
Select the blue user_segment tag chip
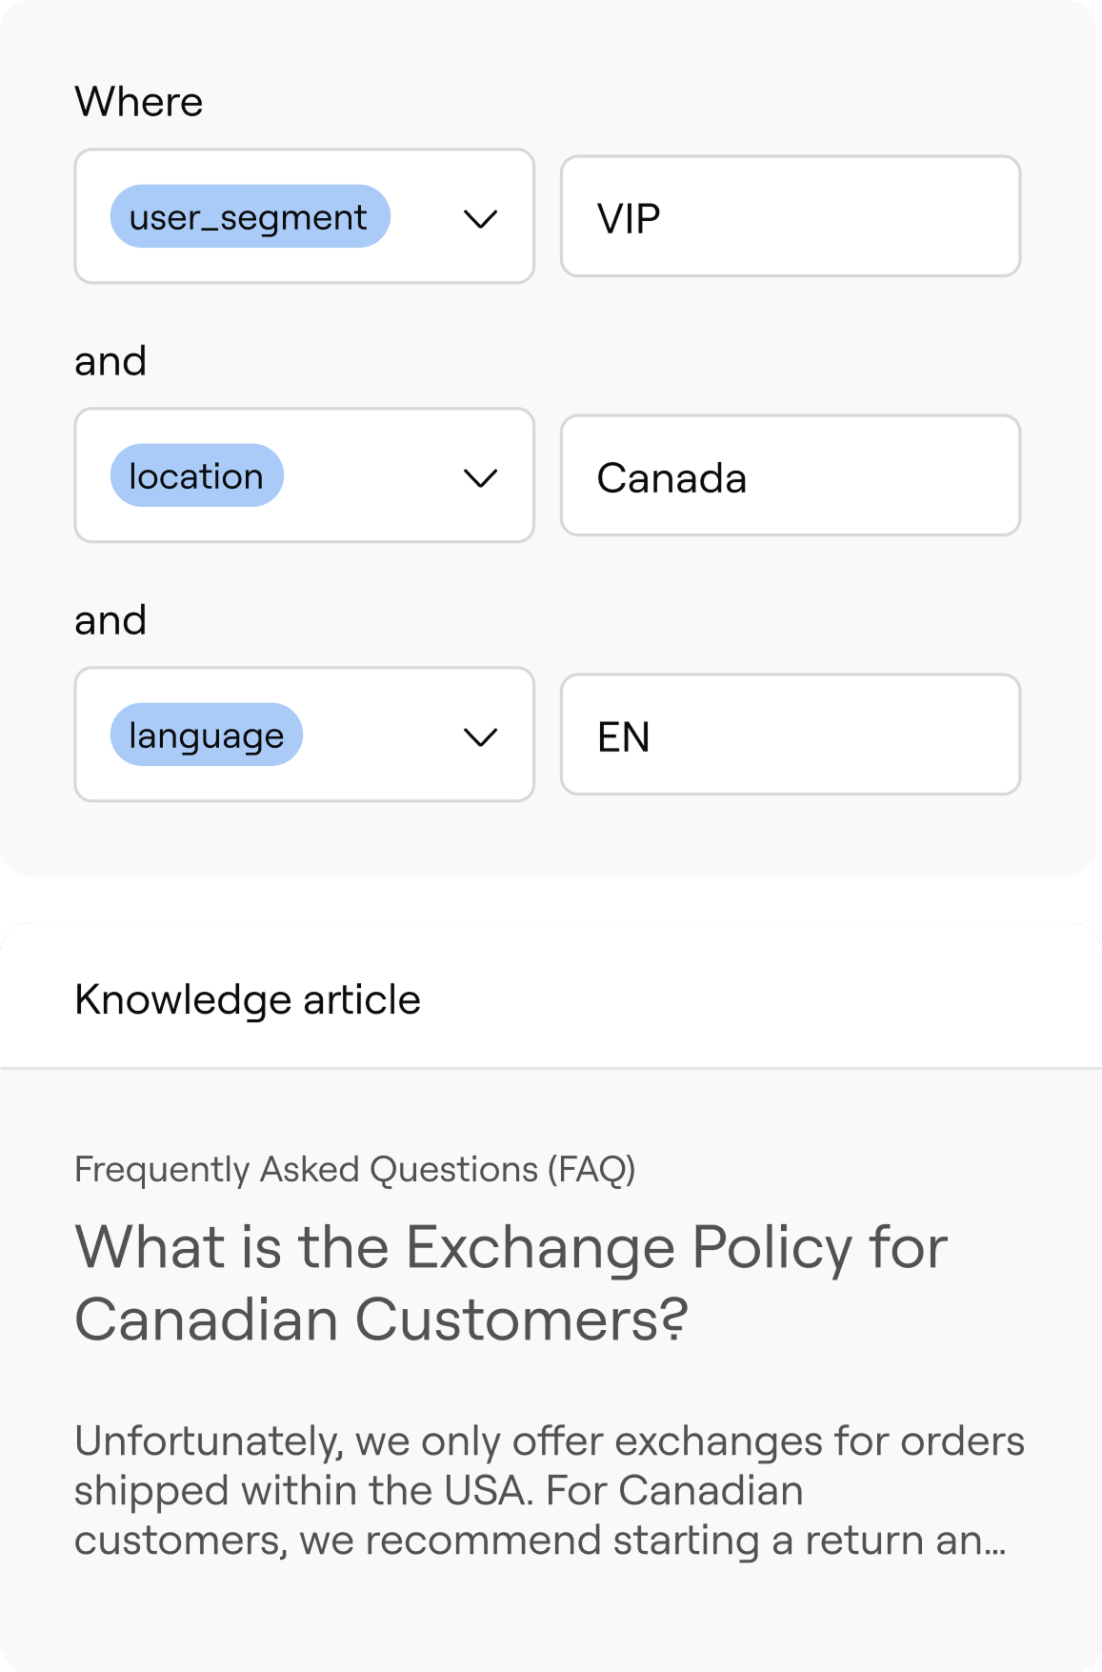(250, 217)
